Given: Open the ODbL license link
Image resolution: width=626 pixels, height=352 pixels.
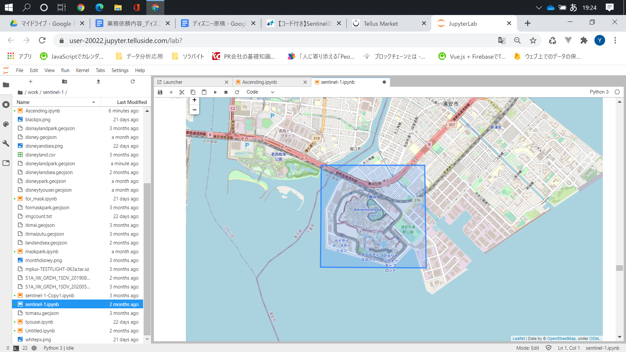Looking at the screenshot, I should pyautogui.click(x=595, y=339).
